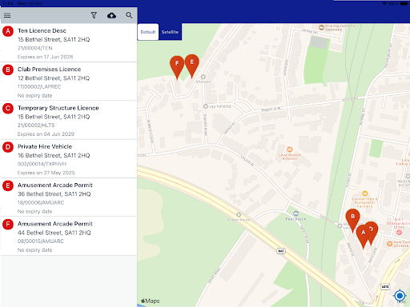Viewport: 410px width, 307px height.
Task: Select reference 17/00002/LAPREC
Action: click(x=39, y=87)
